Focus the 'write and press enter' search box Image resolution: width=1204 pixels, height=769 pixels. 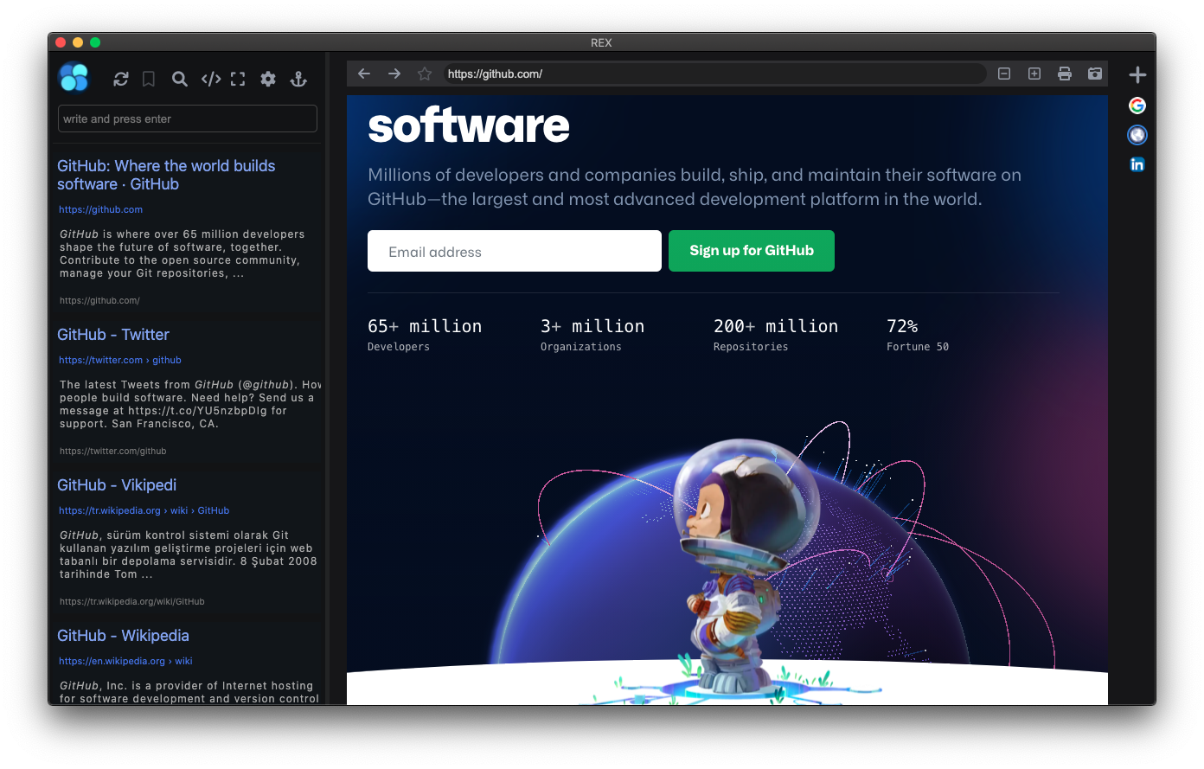coord(188,119)
